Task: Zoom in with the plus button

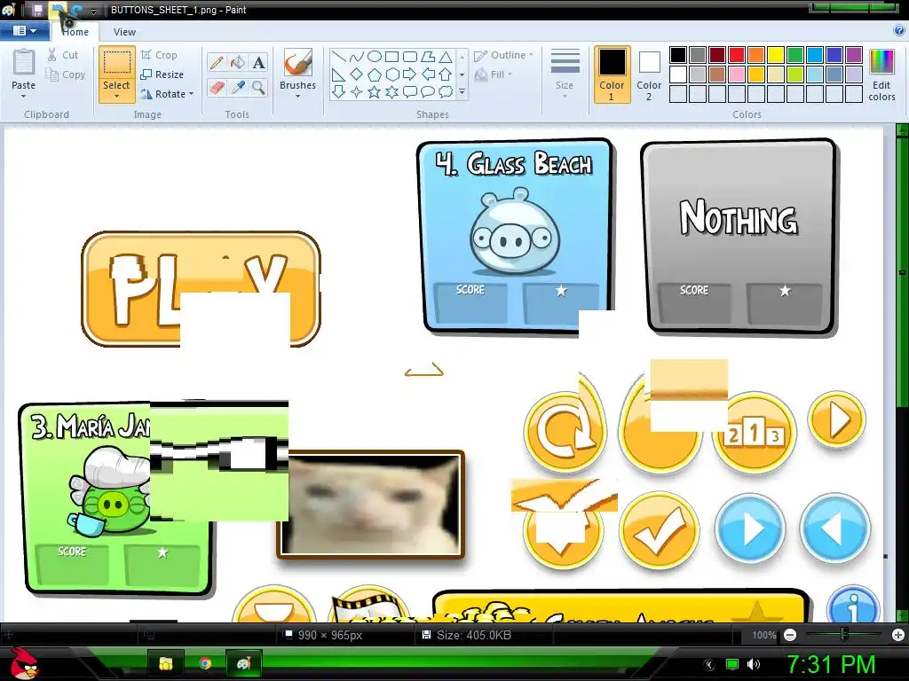Action: (x=898, y=635)
